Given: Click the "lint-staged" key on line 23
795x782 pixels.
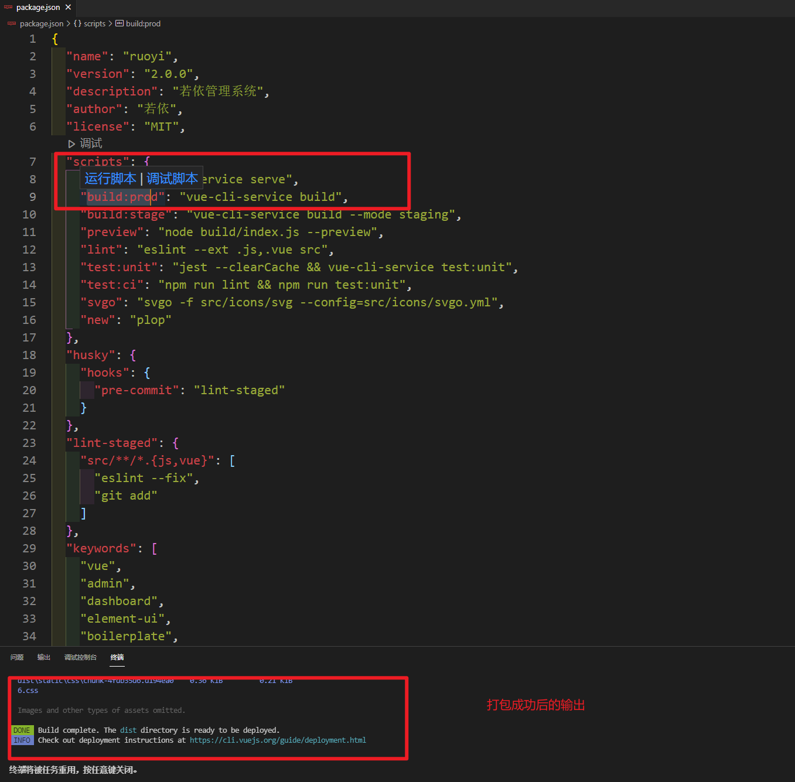Looking at the screenshot, I should 112,443.
